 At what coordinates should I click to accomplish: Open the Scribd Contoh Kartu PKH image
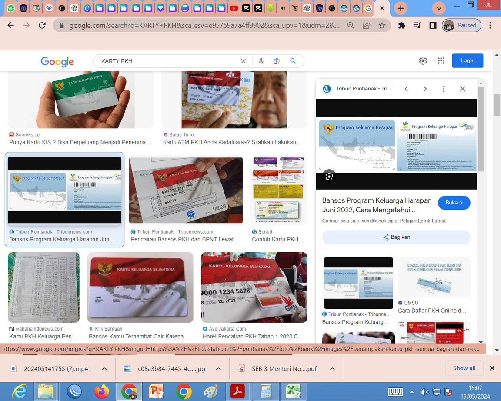pos(279,190)
